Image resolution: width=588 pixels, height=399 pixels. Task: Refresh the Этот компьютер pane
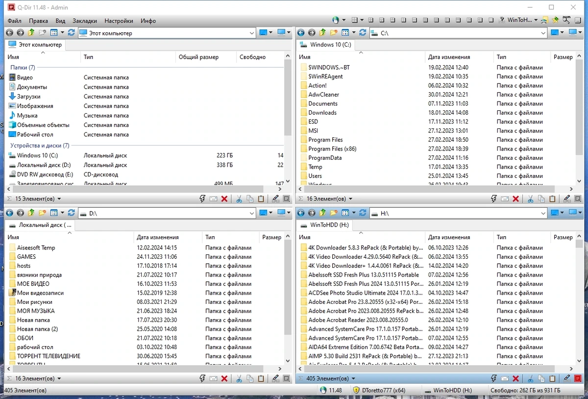tap(72, 33)
